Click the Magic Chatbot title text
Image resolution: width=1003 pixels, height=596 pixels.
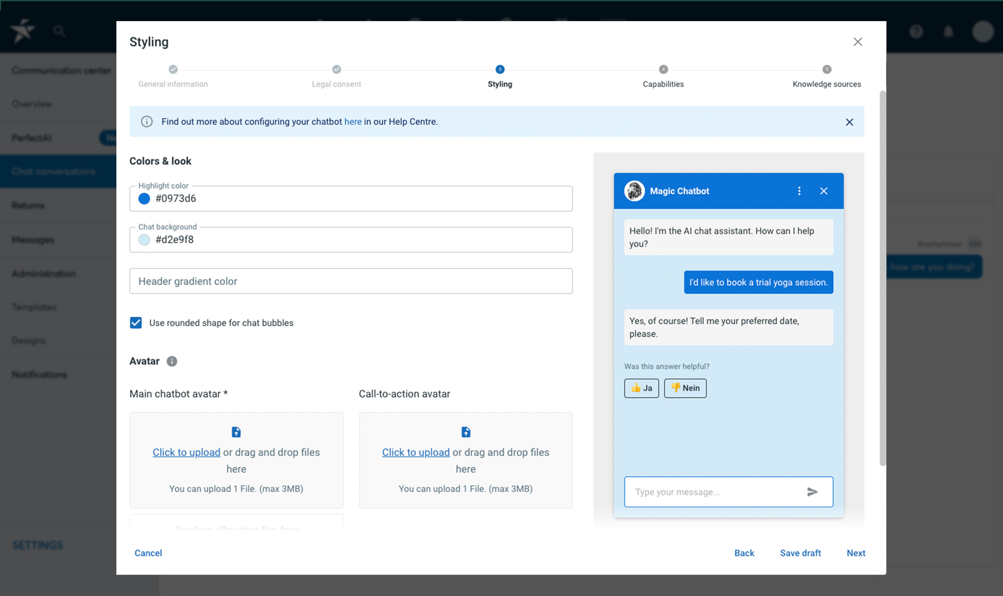pyautogui.click(x=680, y=191)
